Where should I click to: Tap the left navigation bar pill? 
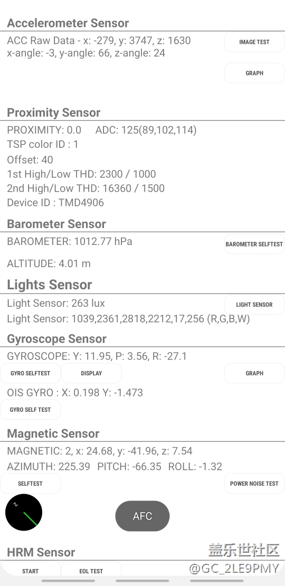pos(68,581)
